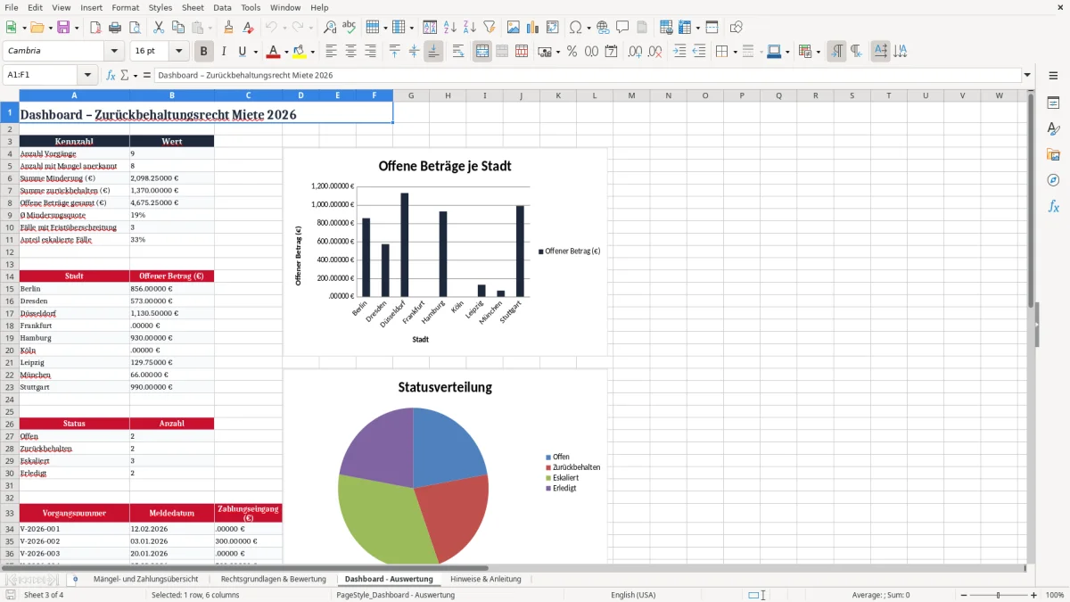The height and width of the screenshot is (602, 1070).
Task: Expand the formula bar
Action: tap(1027, 76)
